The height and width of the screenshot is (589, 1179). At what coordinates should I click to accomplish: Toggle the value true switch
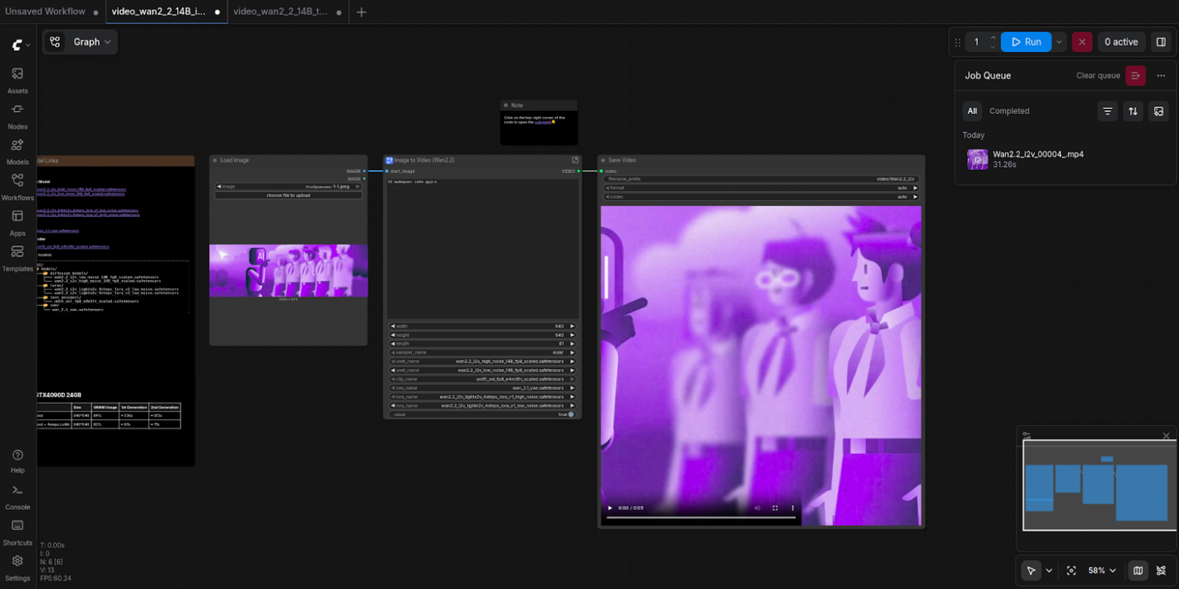click(x=571, y=415)
